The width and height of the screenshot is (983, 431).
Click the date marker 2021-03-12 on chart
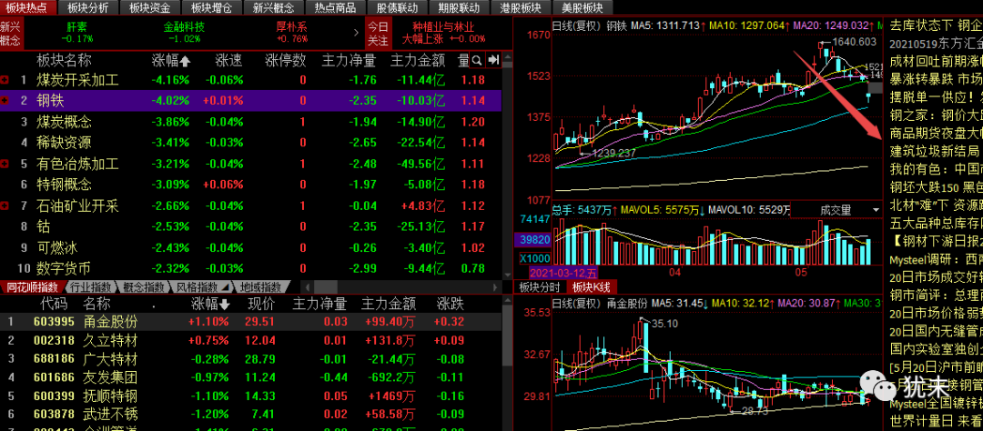(x=562, y=273)
